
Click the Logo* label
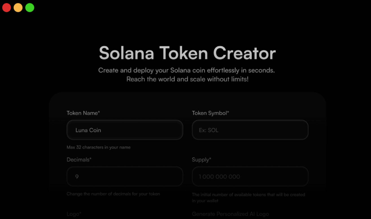click(x=74, y=214)
